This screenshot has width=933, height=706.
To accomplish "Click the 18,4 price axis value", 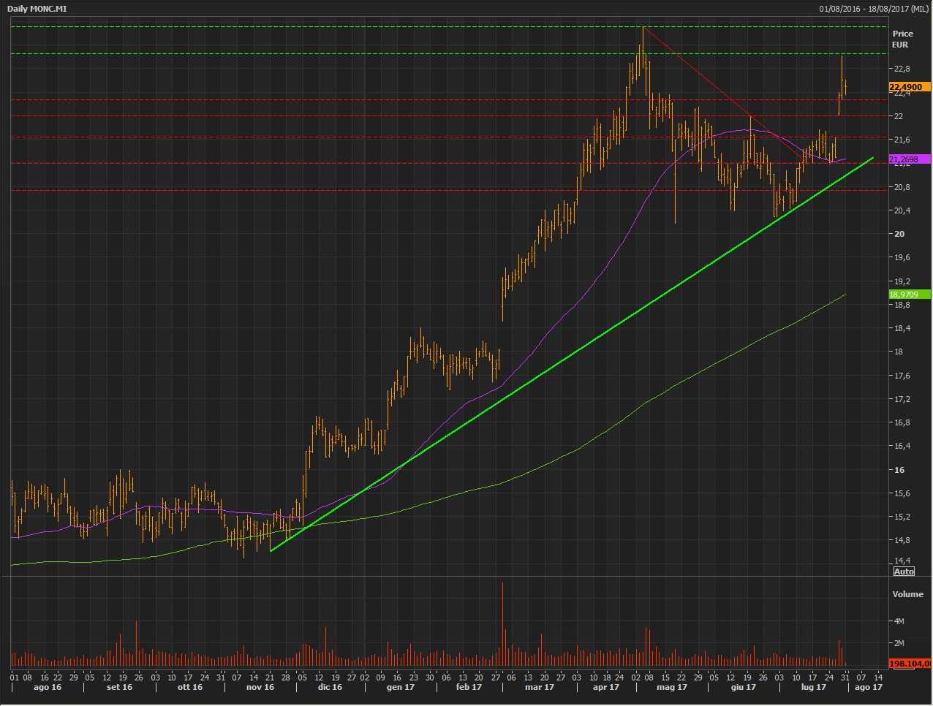I will click(902, 328).
